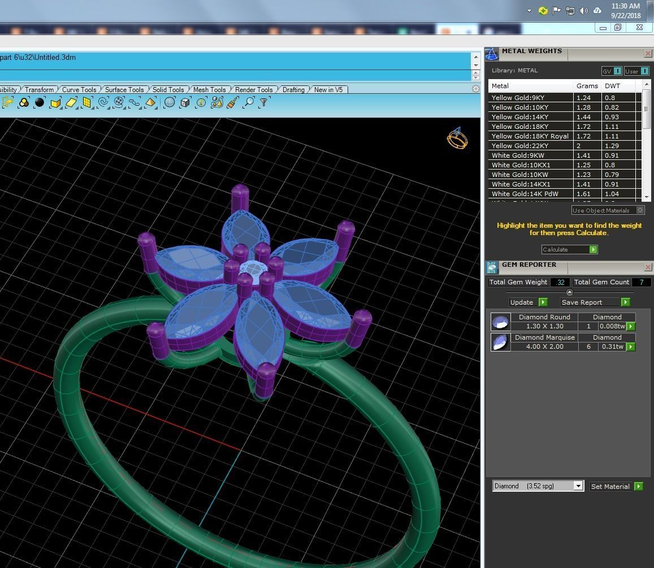
Task: Open the New in V5 tab
Action: coord(328,90)
